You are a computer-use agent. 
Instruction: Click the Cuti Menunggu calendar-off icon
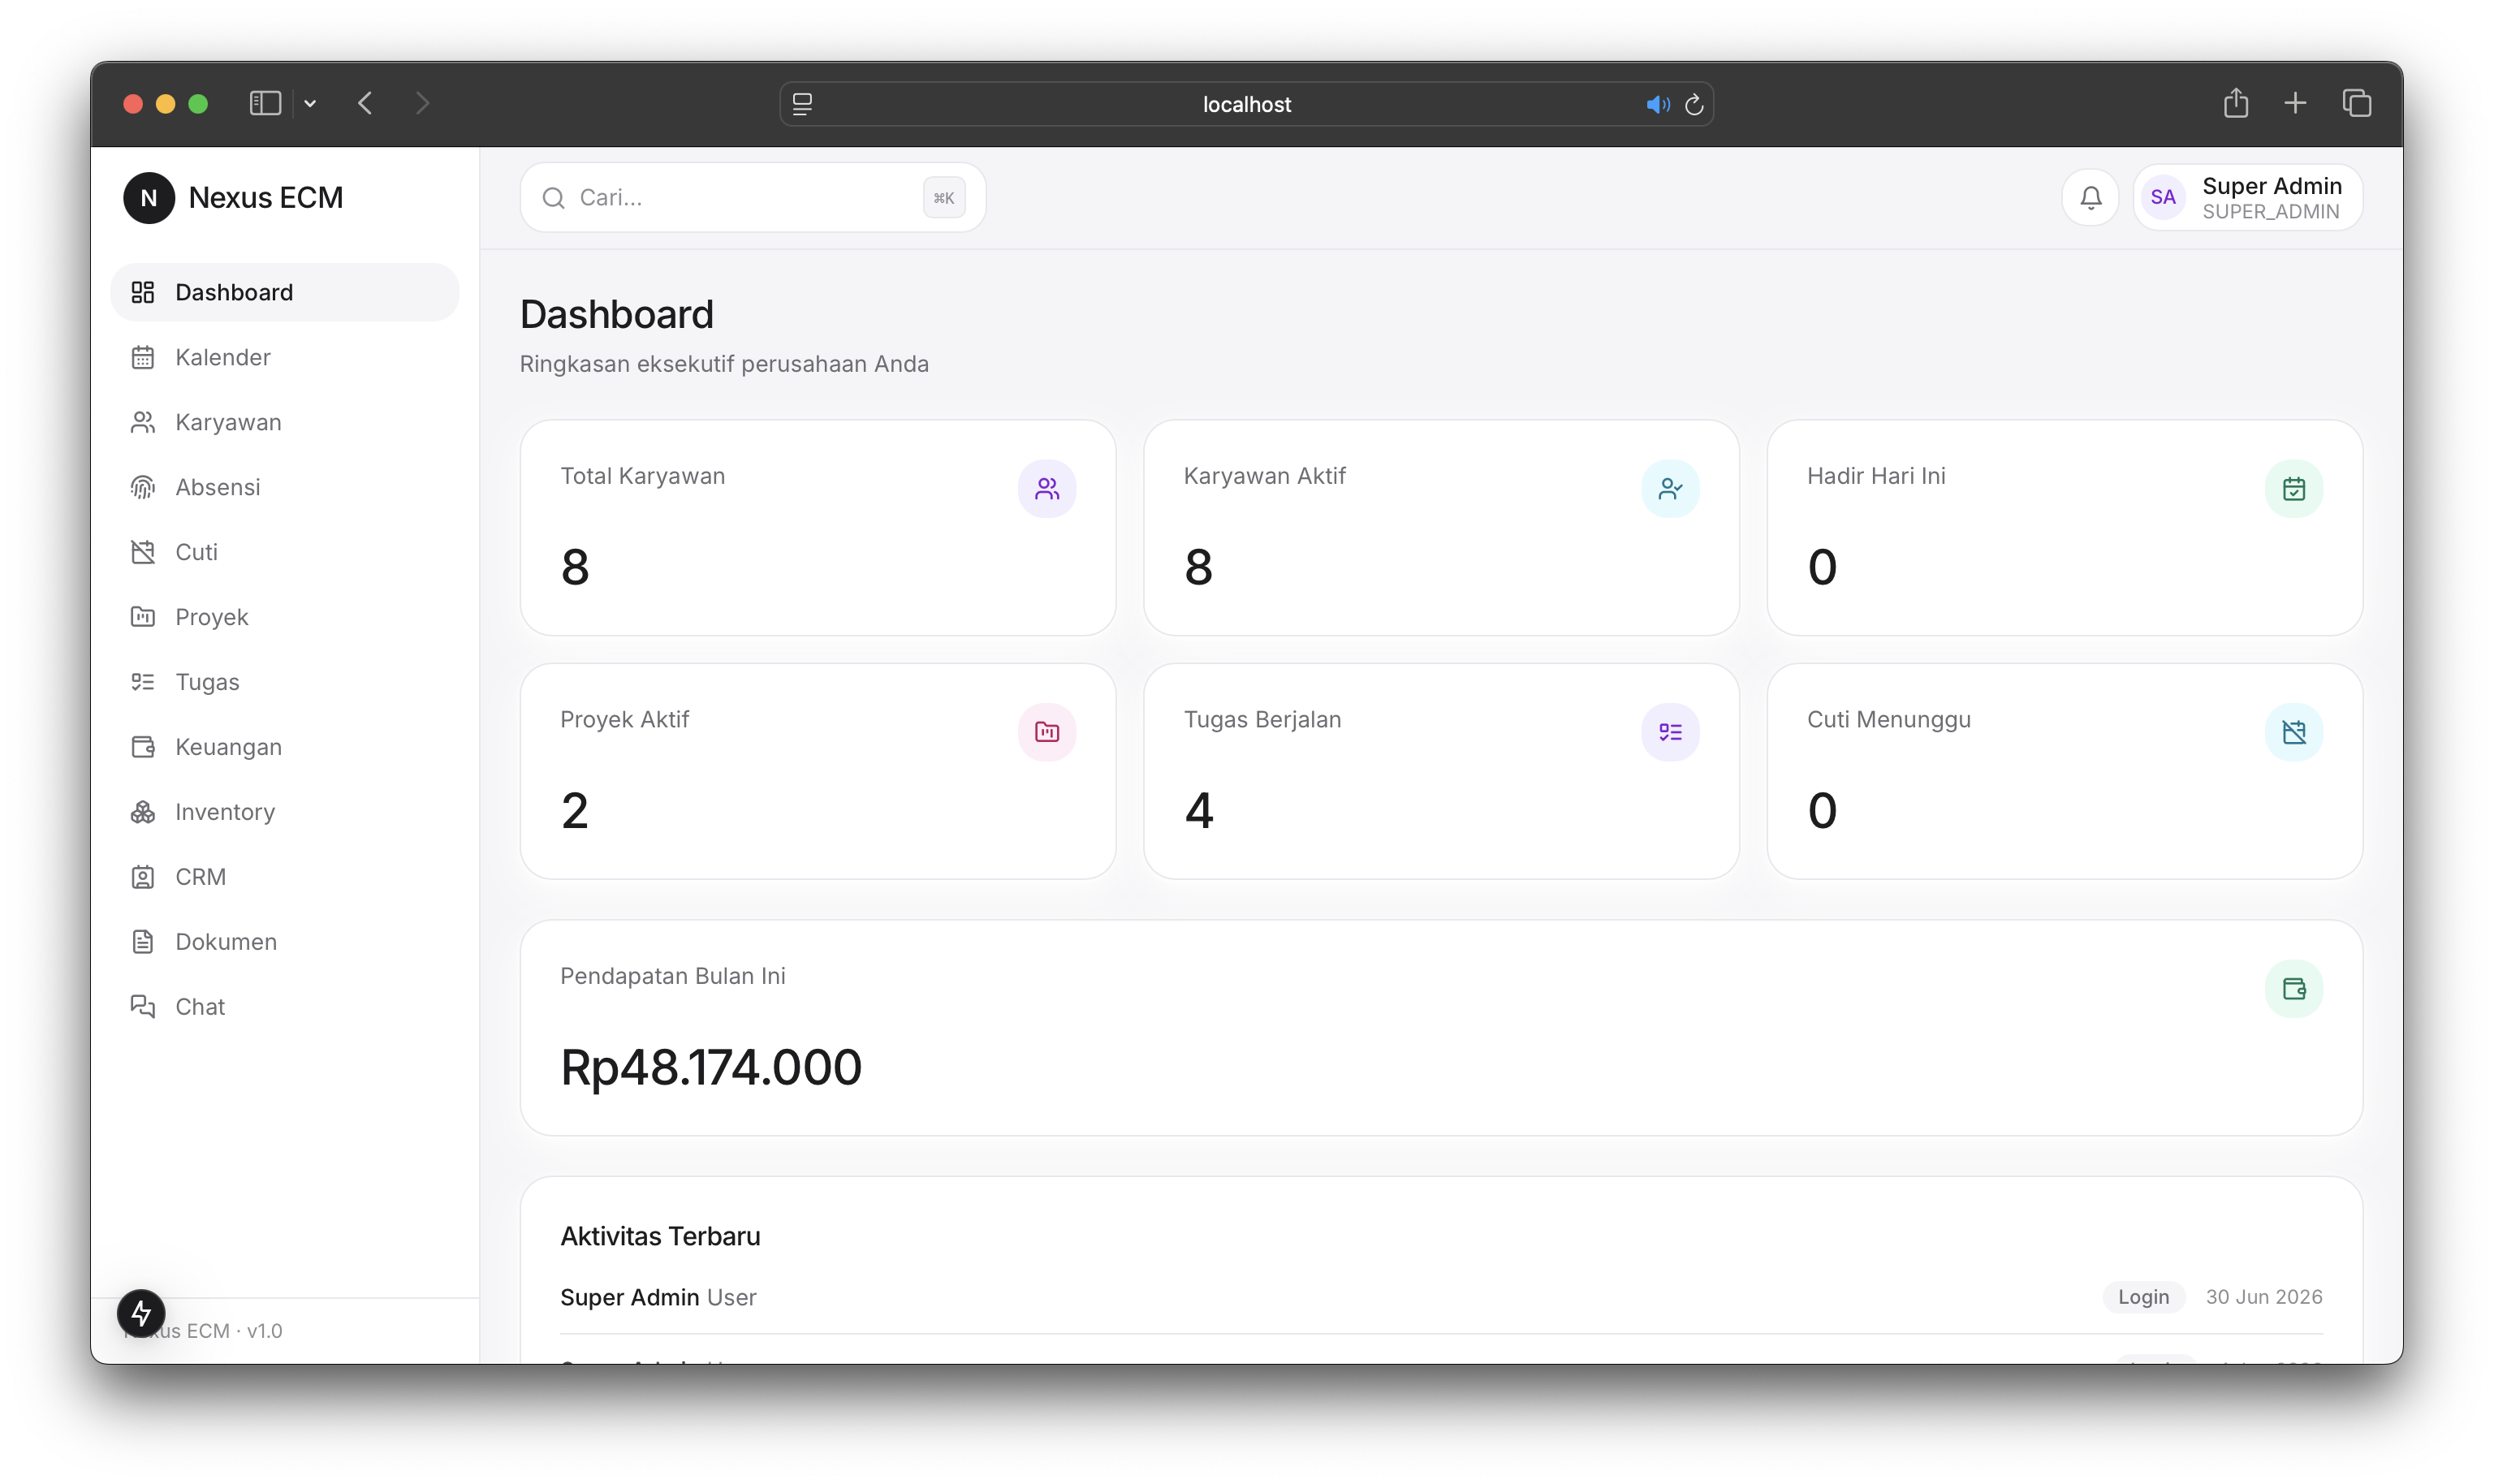tap(2293, 732)
